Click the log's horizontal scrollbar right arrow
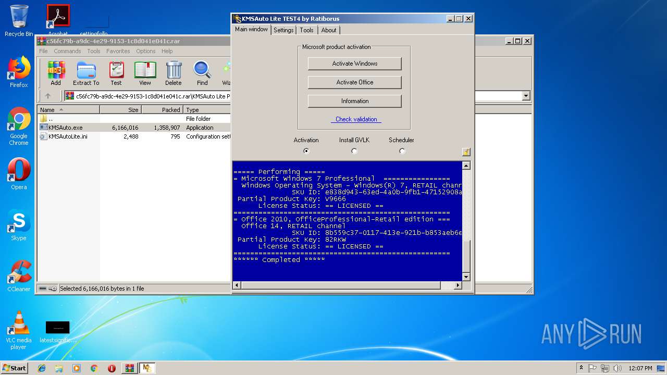The height and width of the screenshot is (375, 667). pos(458,285)
